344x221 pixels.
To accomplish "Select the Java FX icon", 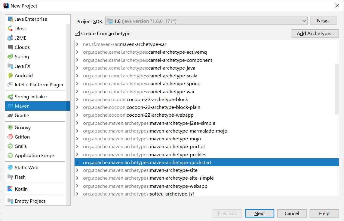I will 10,66.
